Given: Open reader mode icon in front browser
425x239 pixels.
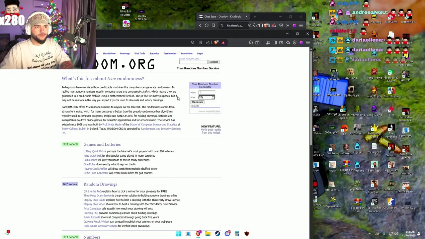Looking at the screenshot, I should [200, 42].
